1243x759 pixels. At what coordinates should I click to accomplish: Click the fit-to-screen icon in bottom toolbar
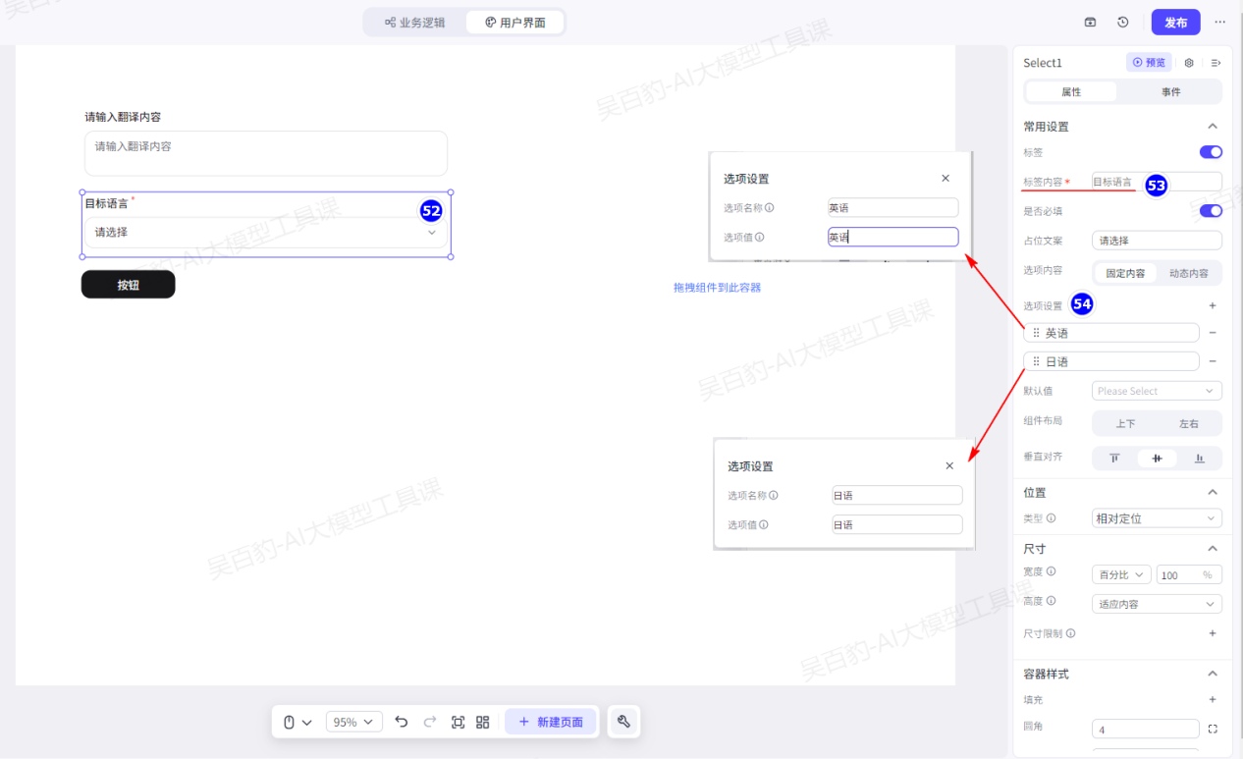tap(458, 722)
